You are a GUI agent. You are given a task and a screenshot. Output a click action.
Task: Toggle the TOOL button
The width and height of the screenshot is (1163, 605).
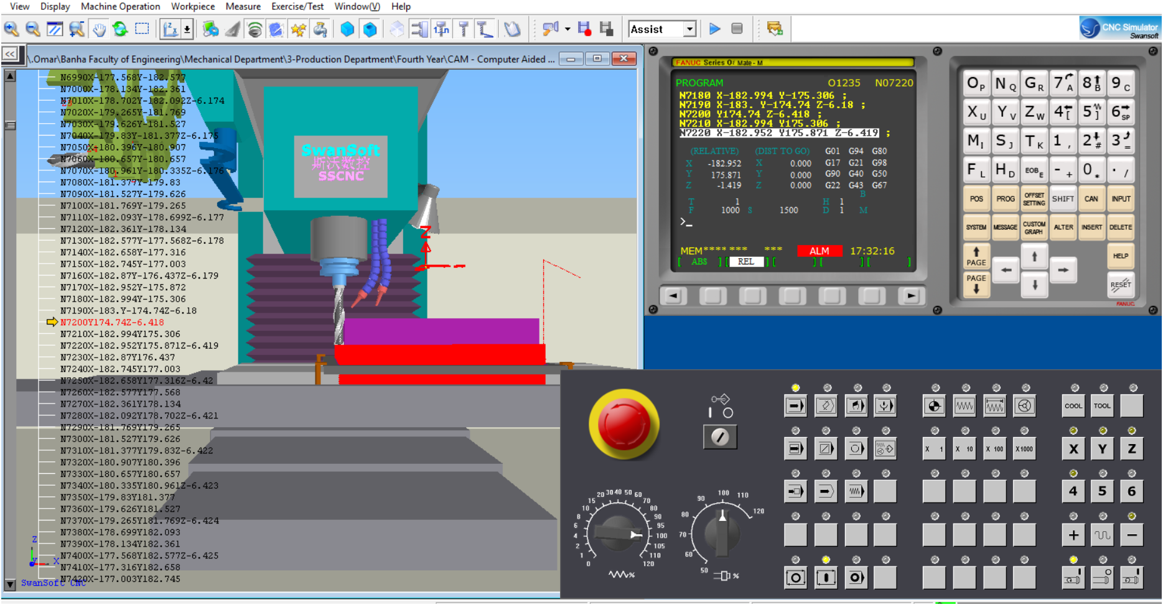pyautogui.click(x=1102, y=406)
